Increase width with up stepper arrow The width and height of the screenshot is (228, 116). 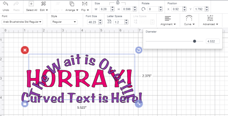(x=112, y=8)
